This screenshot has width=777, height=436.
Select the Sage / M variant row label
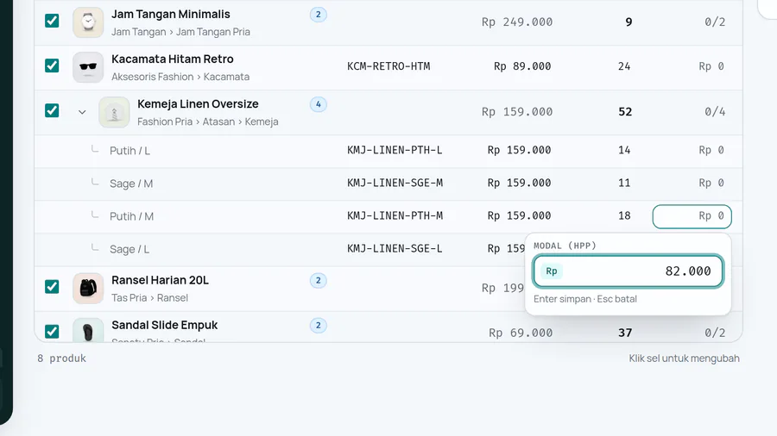point(131,184)
